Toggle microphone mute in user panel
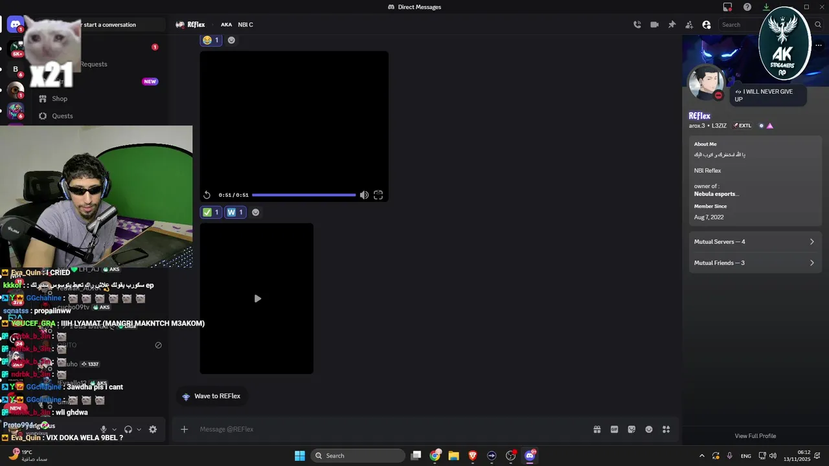This screenshot has width=829, height=466. pos(104,429)
